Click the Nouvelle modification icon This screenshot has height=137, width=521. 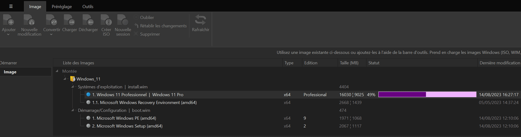[29, 20]
